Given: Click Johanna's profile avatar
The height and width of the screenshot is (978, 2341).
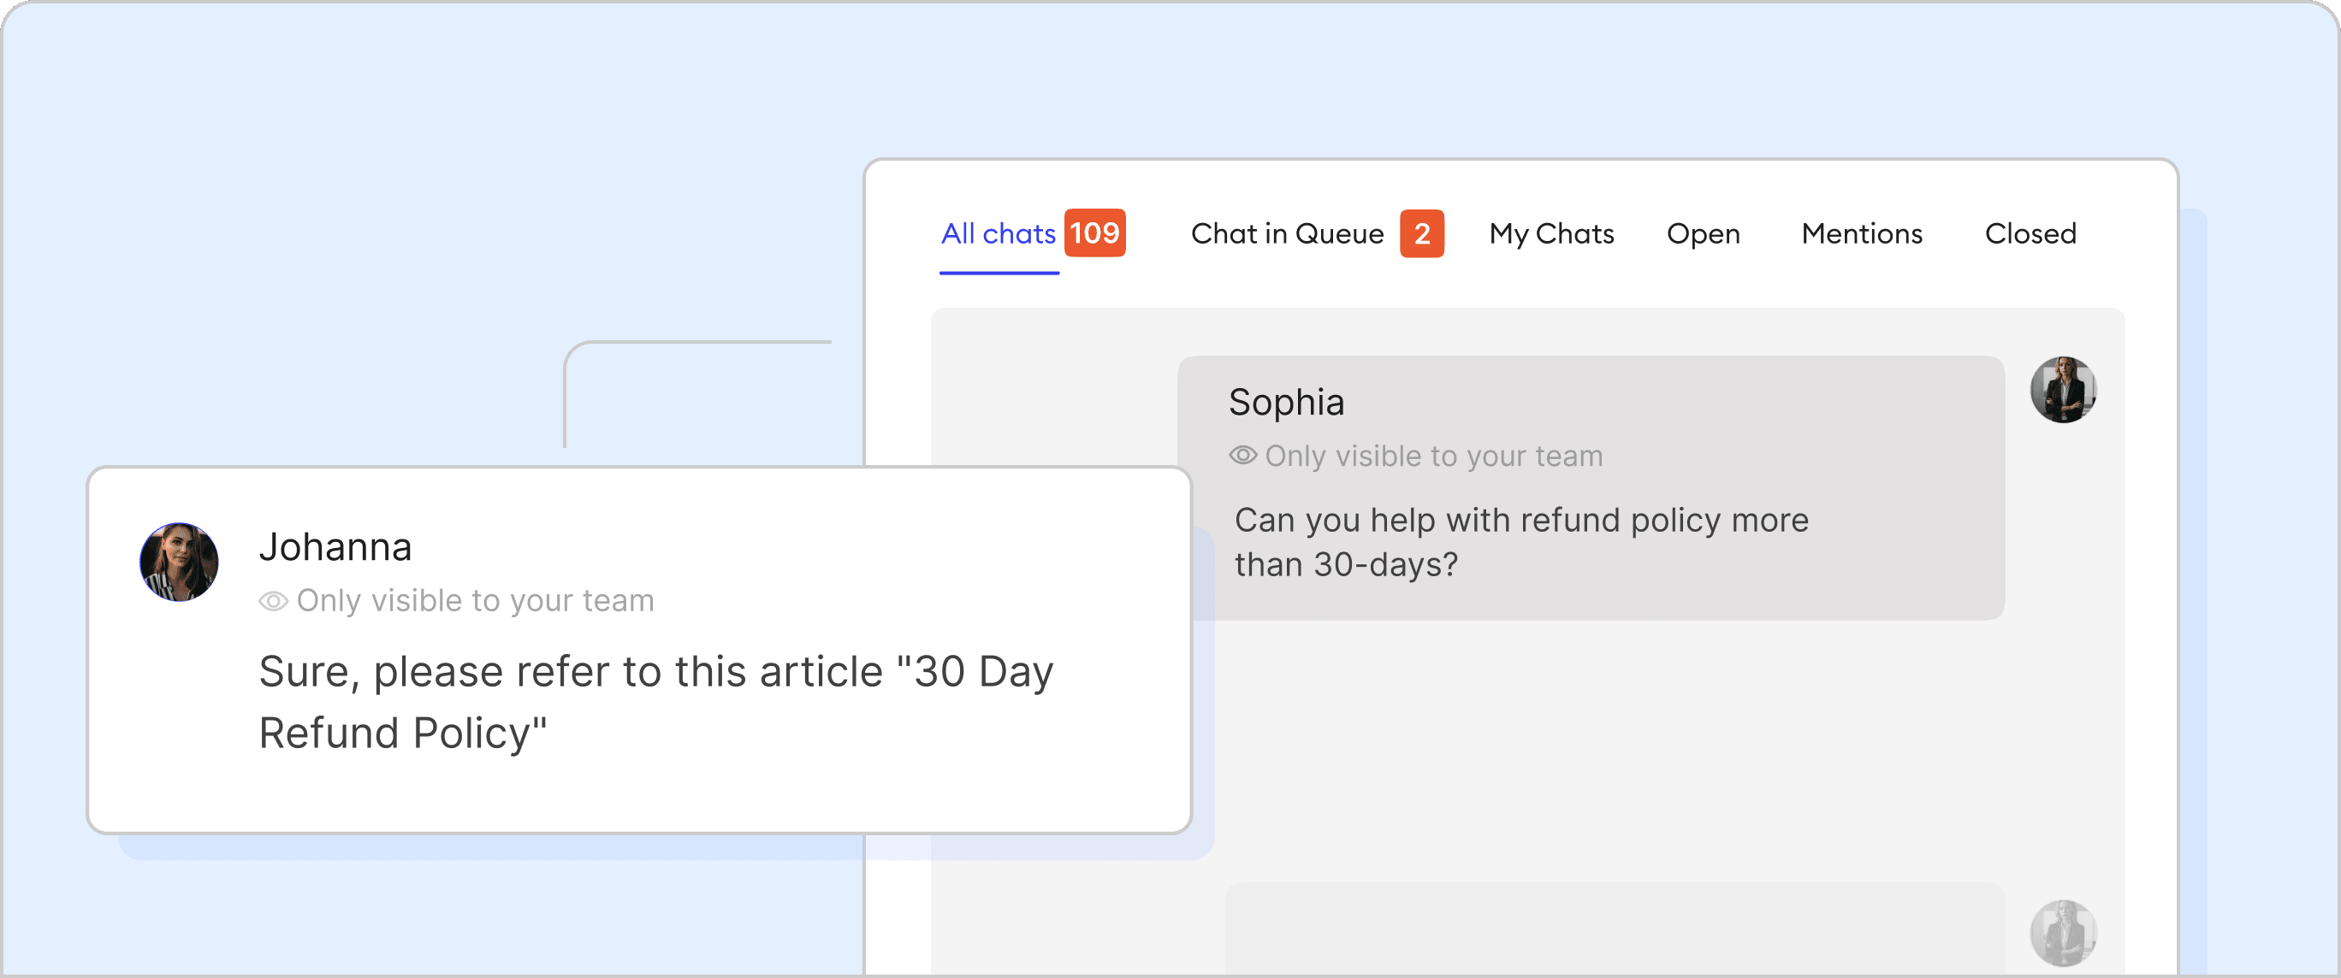Looking at the screenshot, I should (x=178, y=563).
